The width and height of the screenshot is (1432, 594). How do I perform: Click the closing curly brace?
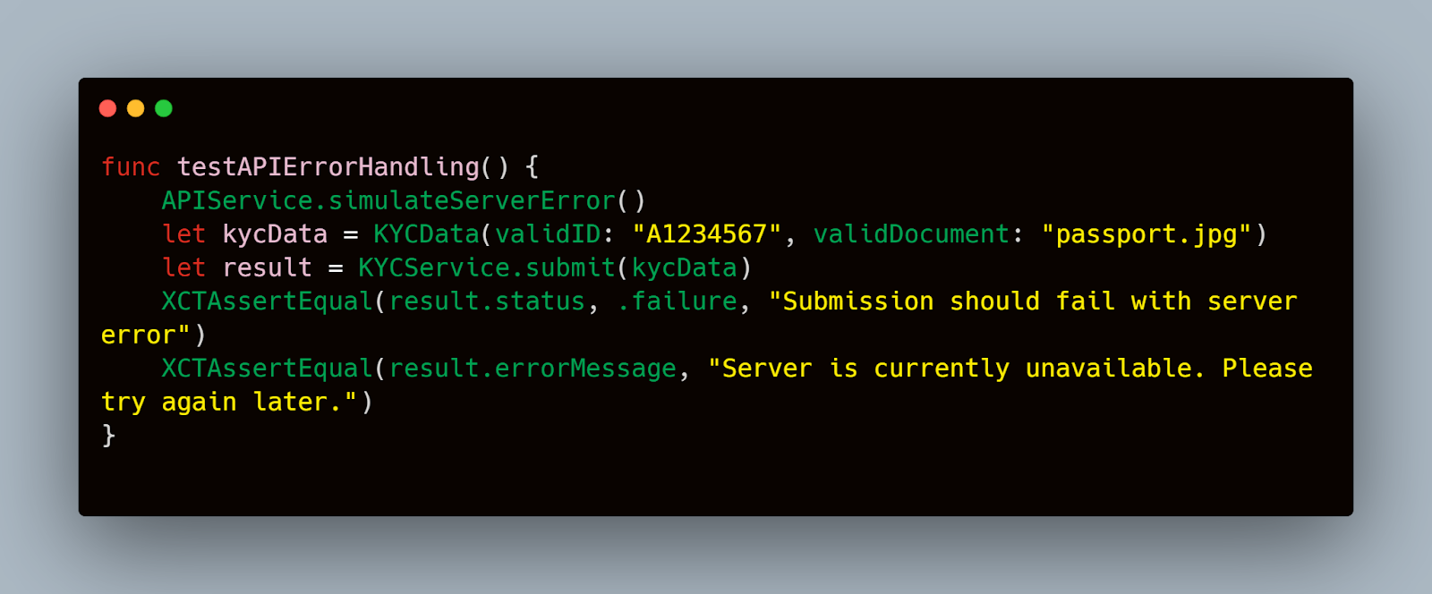(x=108, y=436)
